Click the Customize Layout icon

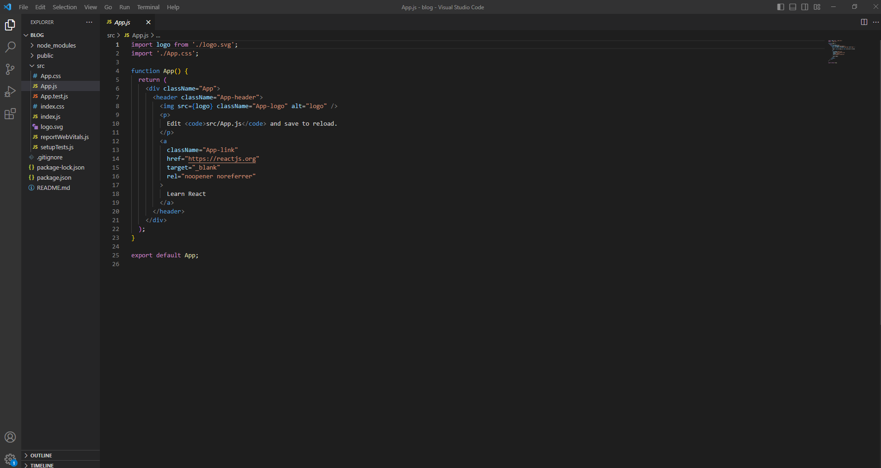(x=817, y=7)
